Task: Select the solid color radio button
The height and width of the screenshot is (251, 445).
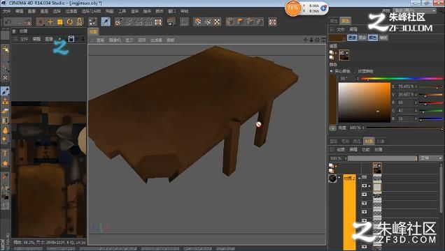Action: pyautogui.click(x=331, y=71)
